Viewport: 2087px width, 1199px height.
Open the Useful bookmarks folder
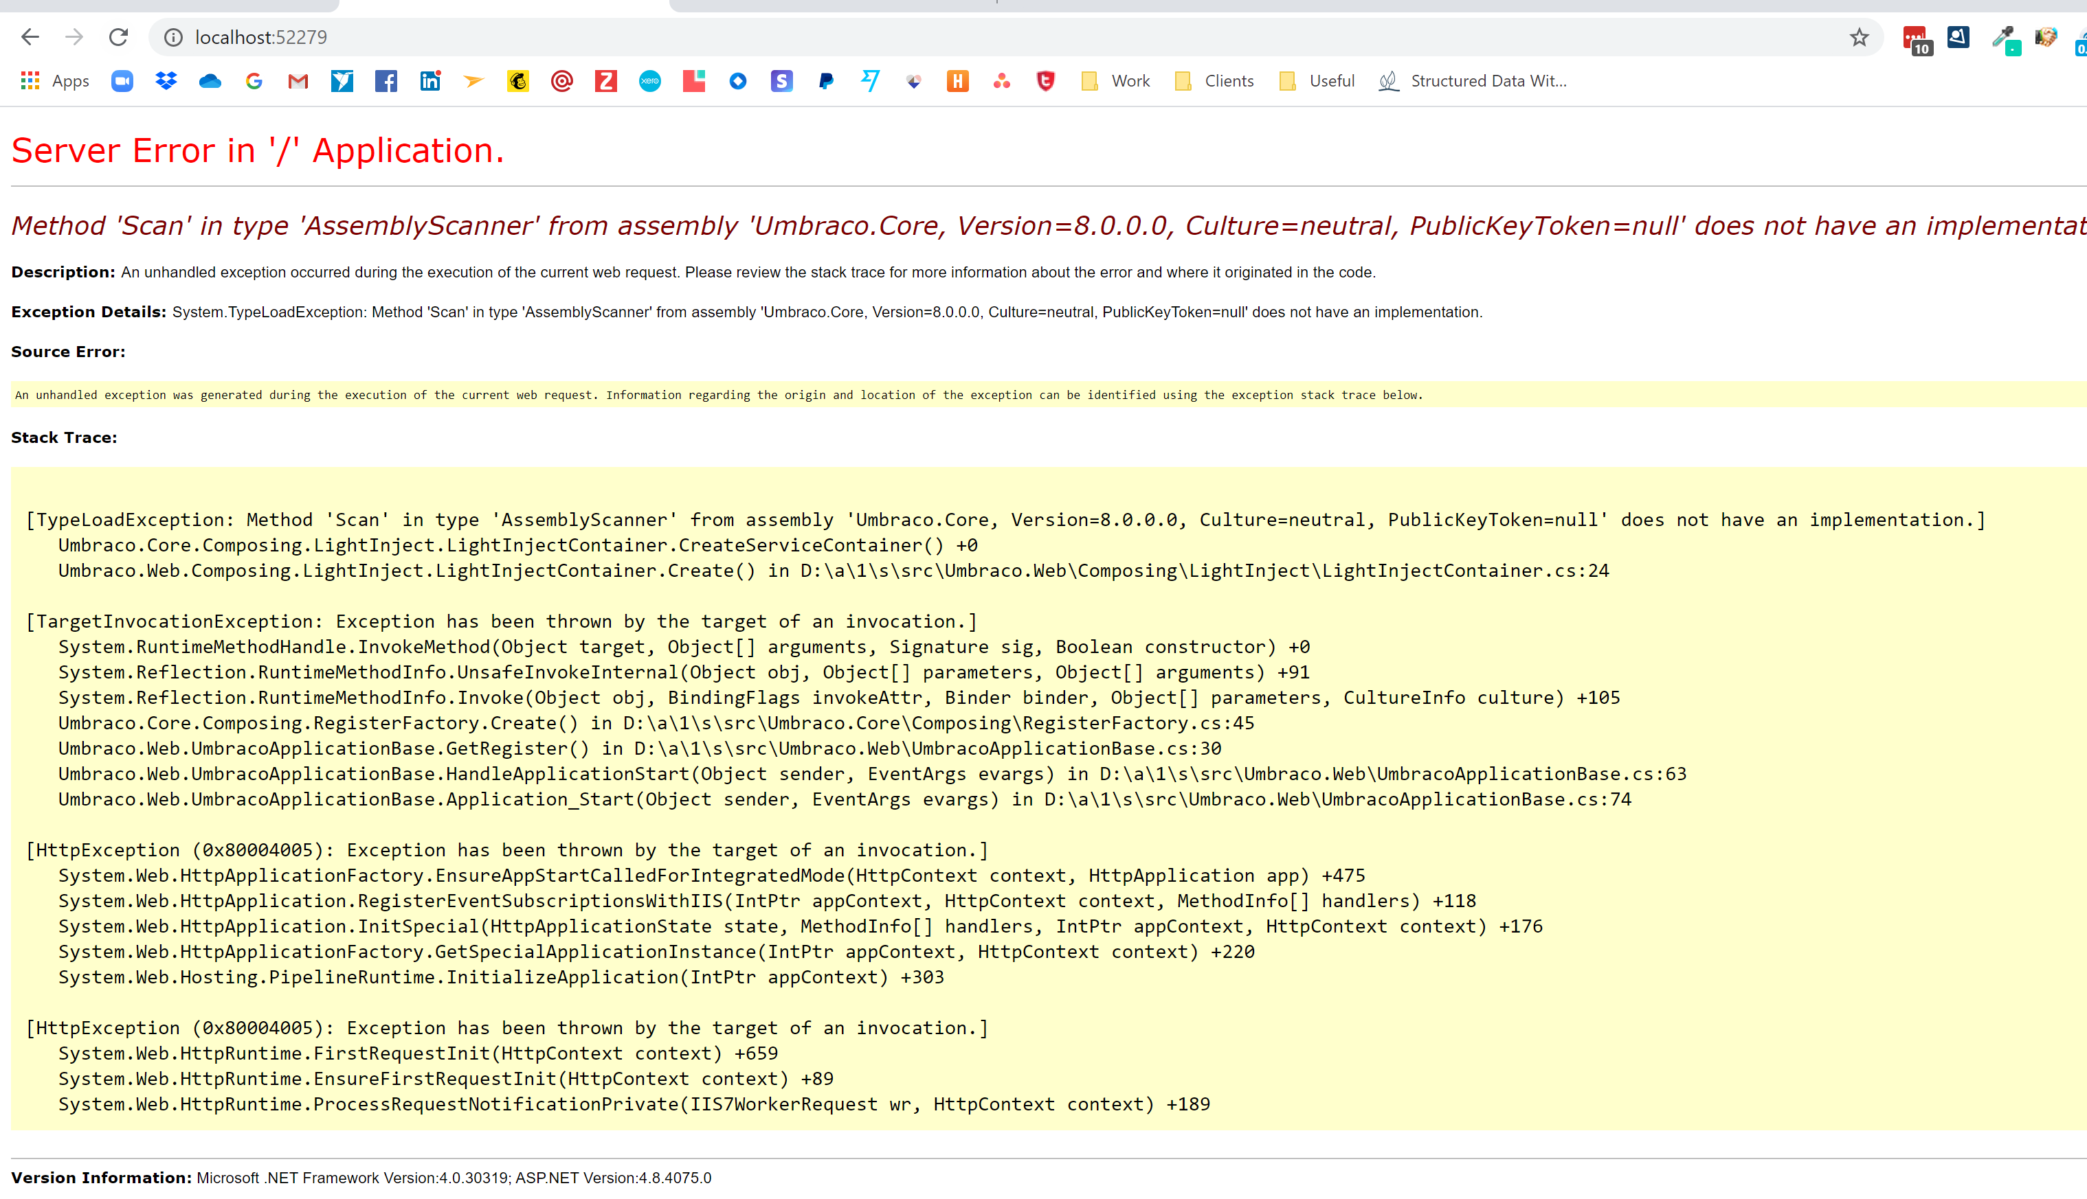1317,81
